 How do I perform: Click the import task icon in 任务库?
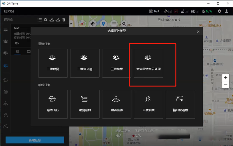click(52, 20)
